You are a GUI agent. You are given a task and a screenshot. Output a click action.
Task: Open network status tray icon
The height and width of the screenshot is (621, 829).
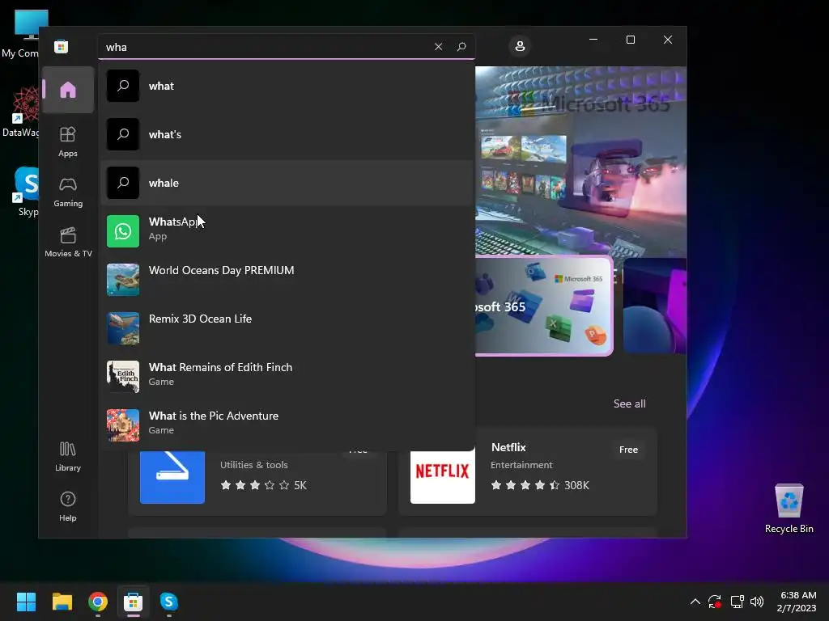(x=737, y=602)
